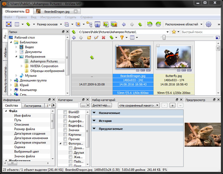Collapse the История section

click(94, 121)
